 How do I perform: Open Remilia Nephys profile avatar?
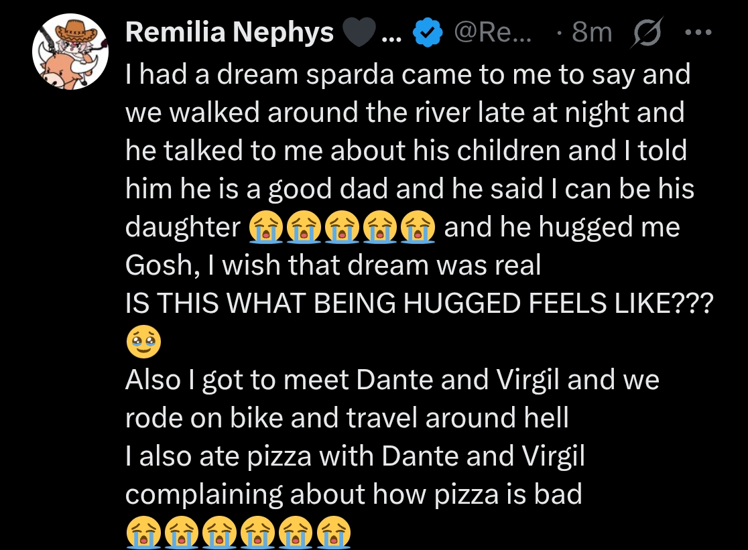70,52
